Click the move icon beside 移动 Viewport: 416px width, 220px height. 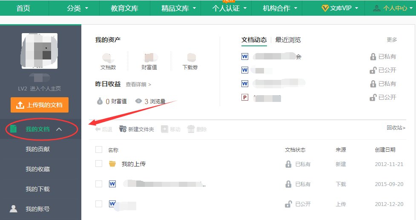point(164,129)
